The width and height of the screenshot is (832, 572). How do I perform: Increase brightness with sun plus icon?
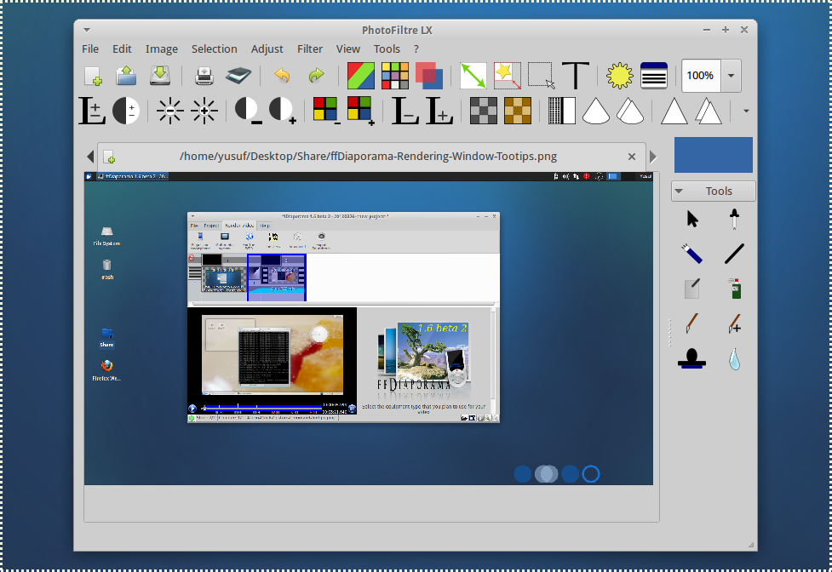(x=204, y=111)
